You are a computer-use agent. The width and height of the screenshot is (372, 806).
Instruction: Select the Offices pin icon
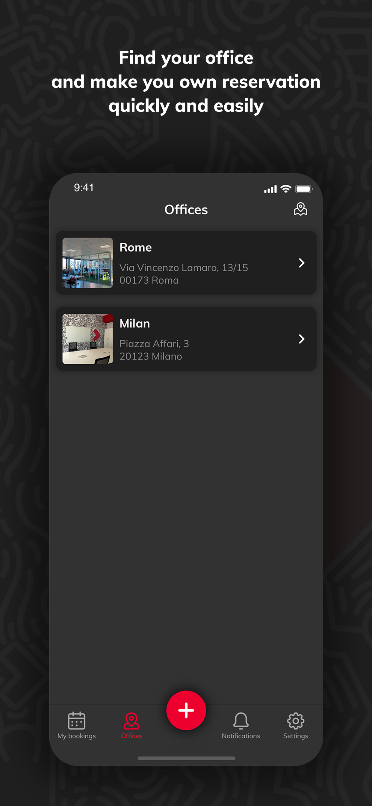(131, 721)
